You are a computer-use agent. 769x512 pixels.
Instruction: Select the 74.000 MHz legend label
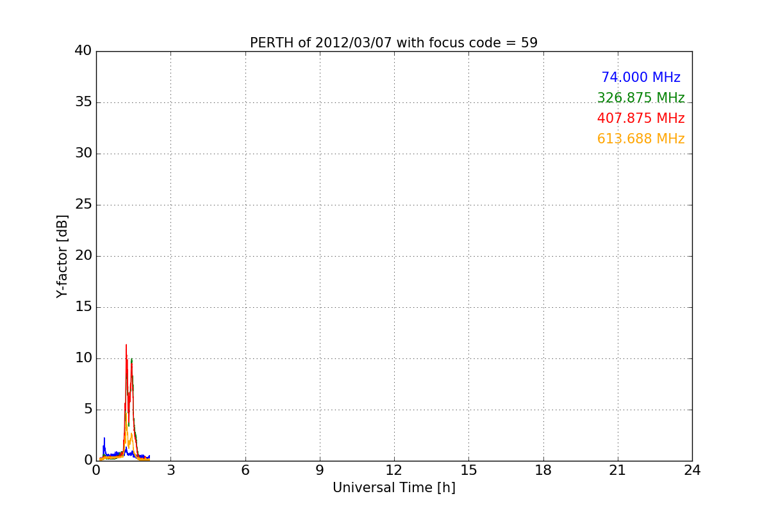pos(641,77)
